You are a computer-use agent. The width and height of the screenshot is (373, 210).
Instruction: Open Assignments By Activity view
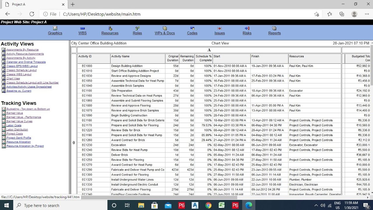click(21, 58)
